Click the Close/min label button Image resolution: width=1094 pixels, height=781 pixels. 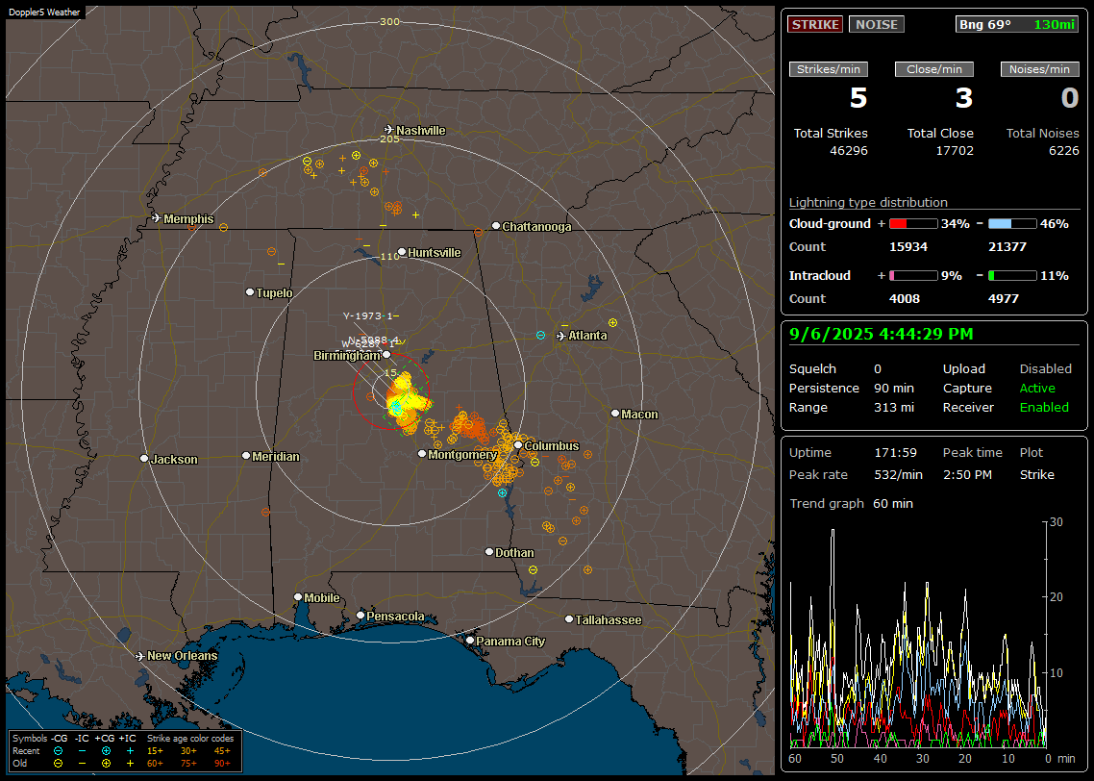point(934,69)
